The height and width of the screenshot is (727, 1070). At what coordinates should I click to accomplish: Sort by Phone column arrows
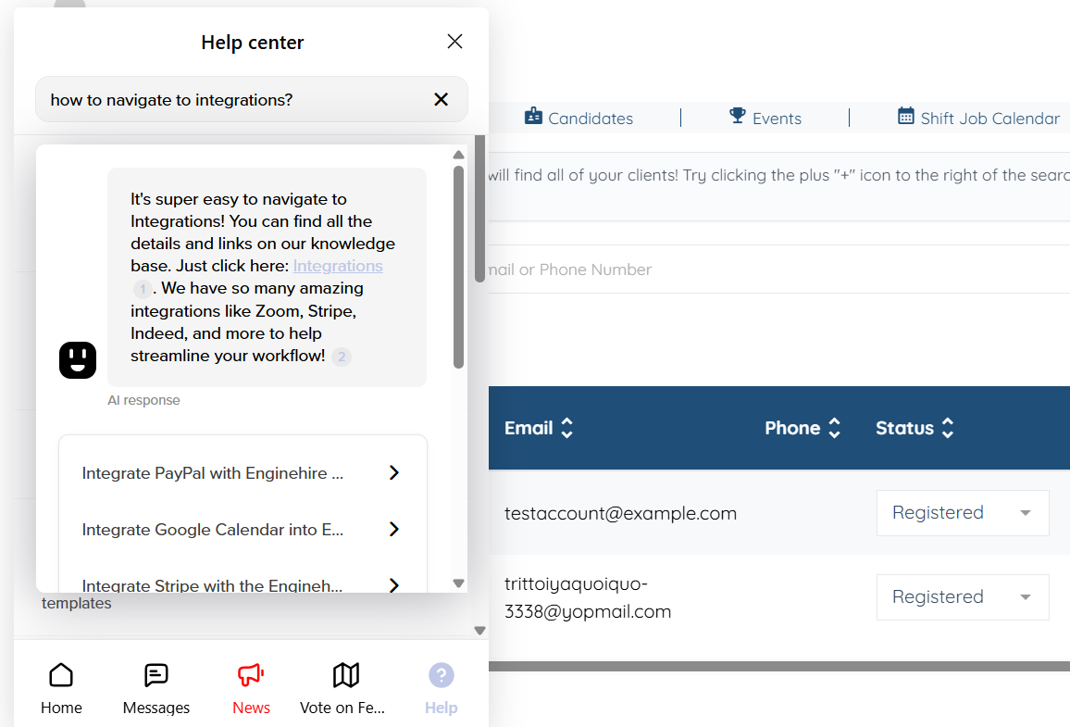(x=835, y=428)
